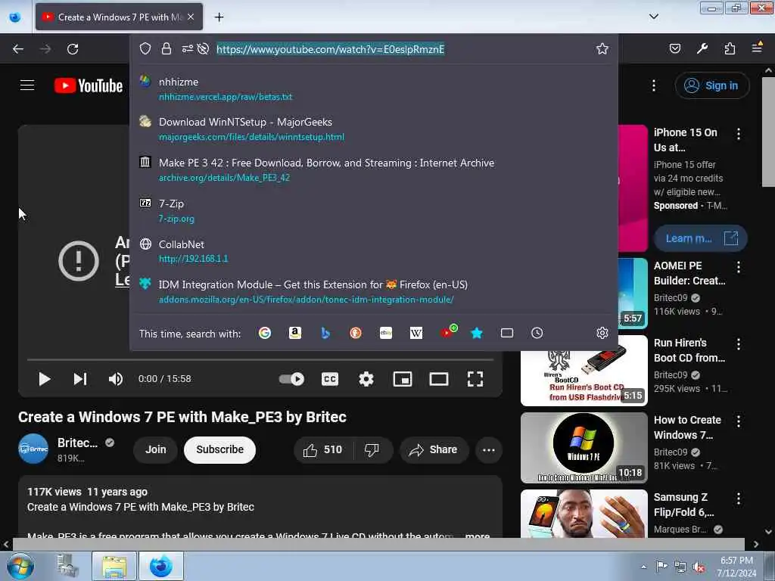Open options for AOMEI PE Builder video
This screenshot has height=581, width=775.
pos(739,267)
